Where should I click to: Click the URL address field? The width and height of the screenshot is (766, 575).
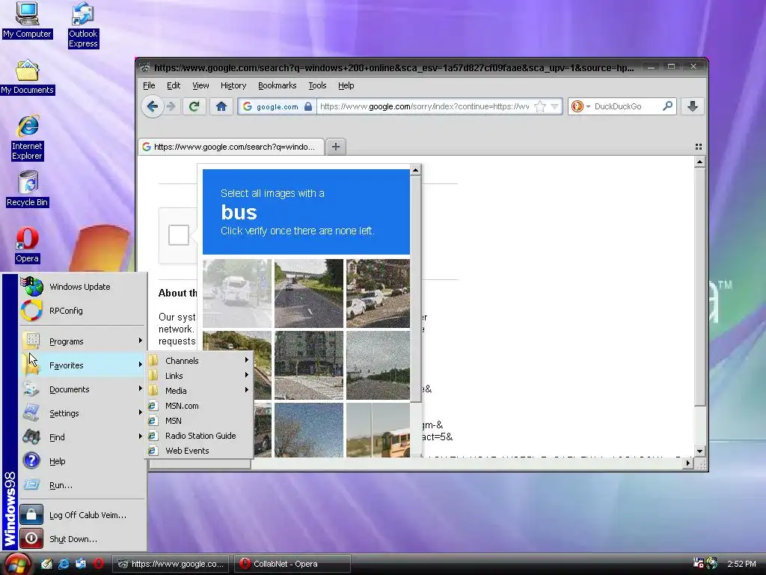coord(425,106)
